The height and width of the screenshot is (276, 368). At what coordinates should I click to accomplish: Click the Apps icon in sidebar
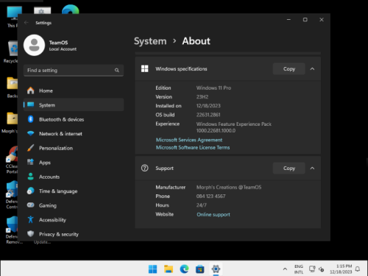31,162
